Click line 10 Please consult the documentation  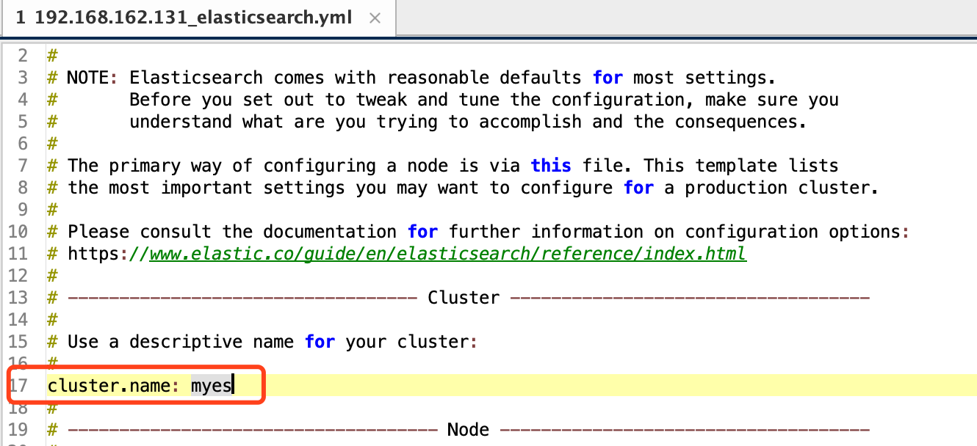coord(478,232)
